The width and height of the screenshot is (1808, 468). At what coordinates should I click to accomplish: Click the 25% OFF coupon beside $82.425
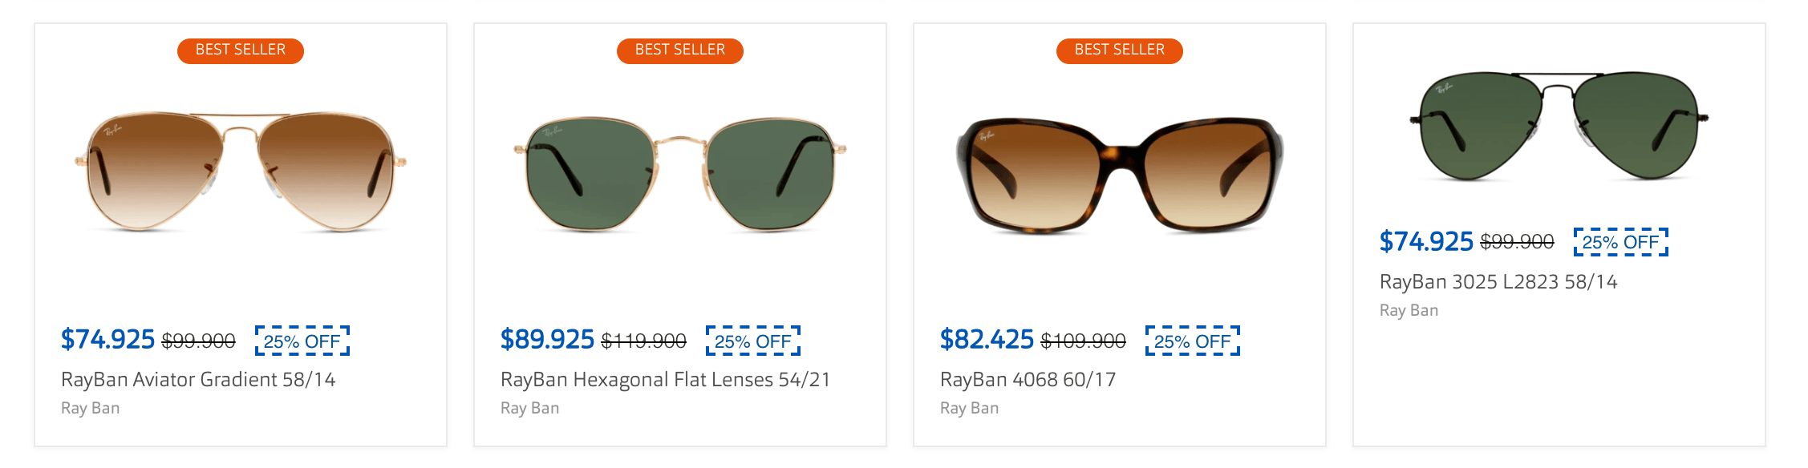pos(1192,341)
